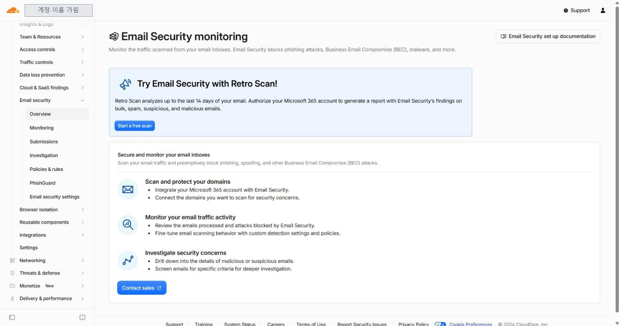620x326 pixels.
Task: Click the magnifier chart icon beside Monitor traffic
Action: pyautogui.click(x=128, y=225)
